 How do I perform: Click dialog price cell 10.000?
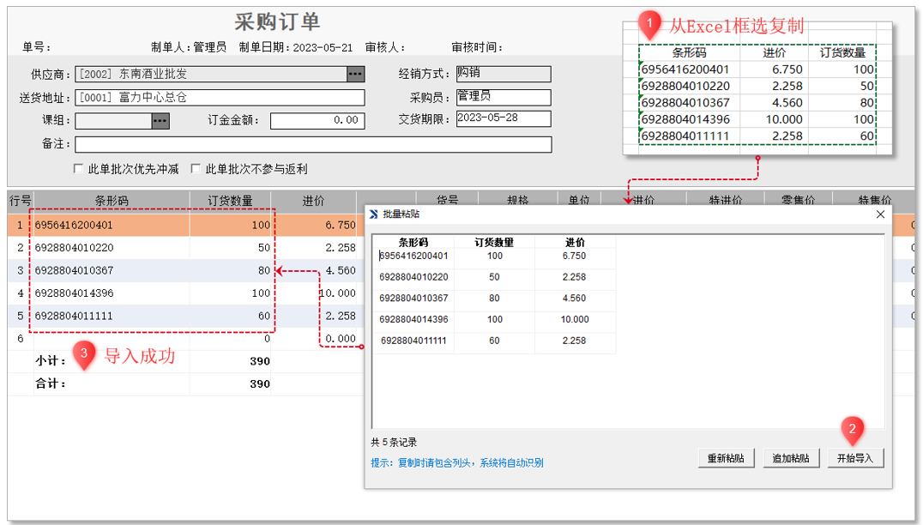coord(575,320)
